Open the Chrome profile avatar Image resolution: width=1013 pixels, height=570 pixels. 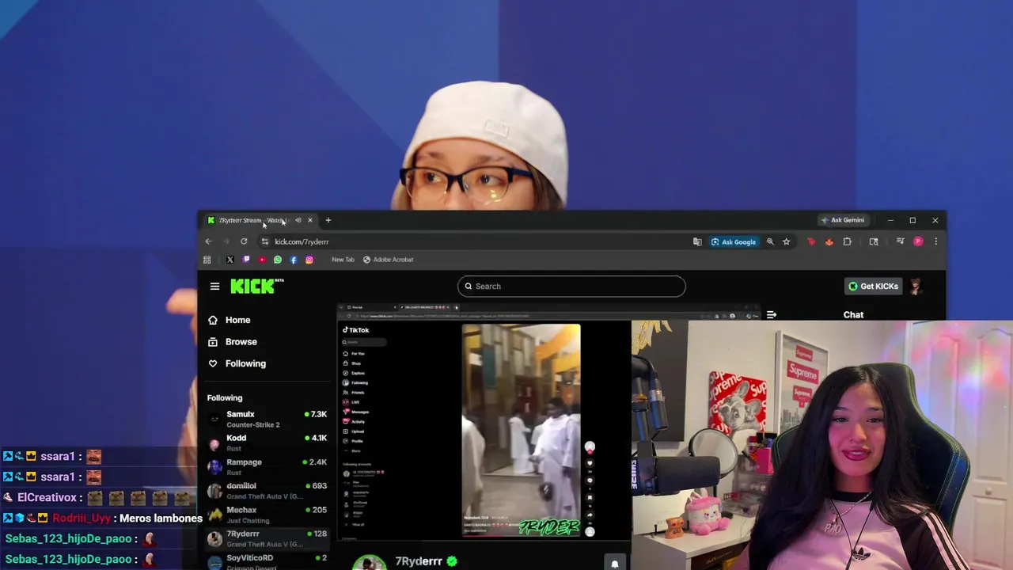pos(918,241)
